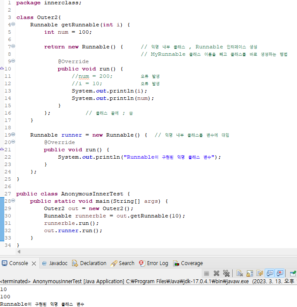
Task: Click getRunnable method name on line 4
Action: pyautogui.click(x=80, y=25)
